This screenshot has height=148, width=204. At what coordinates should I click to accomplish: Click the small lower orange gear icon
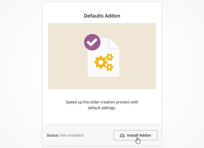110,67
